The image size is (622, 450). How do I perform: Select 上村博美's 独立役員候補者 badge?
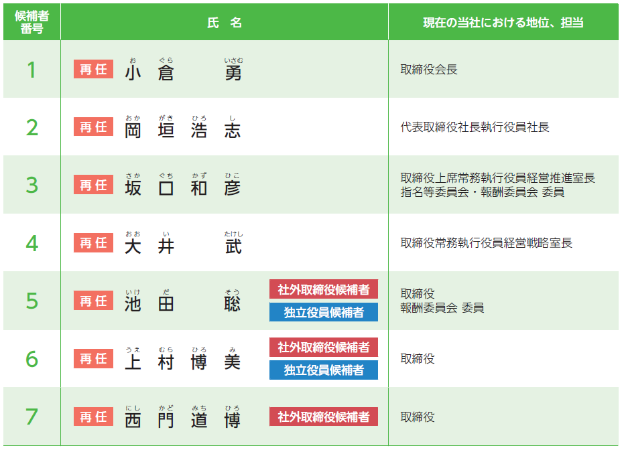point(324,370)
